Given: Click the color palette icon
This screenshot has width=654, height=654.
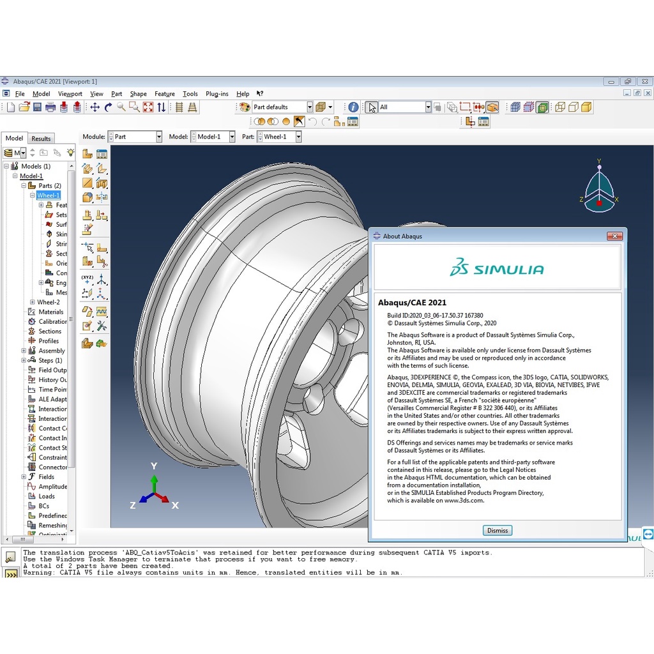Looking at the screenshot, I should (244, 107).
